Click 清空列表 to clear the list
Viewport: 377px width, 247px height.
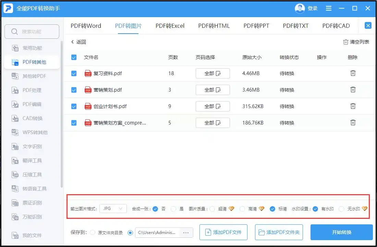tap(356, 42)
